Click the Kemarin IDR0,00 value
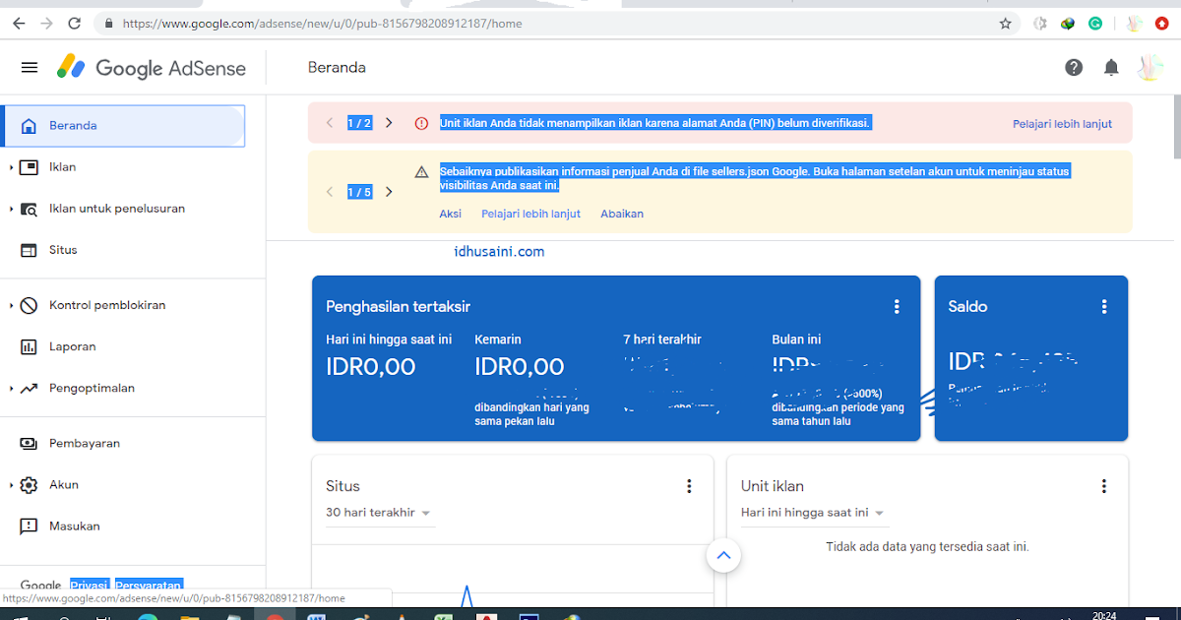 tap(519, 367)
